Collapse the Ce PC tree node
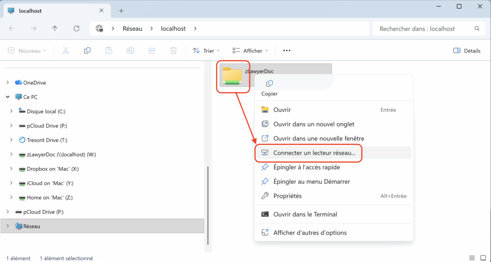Viewport: 491px width, 262px height. pyautogui.click(x=8, y=97)
